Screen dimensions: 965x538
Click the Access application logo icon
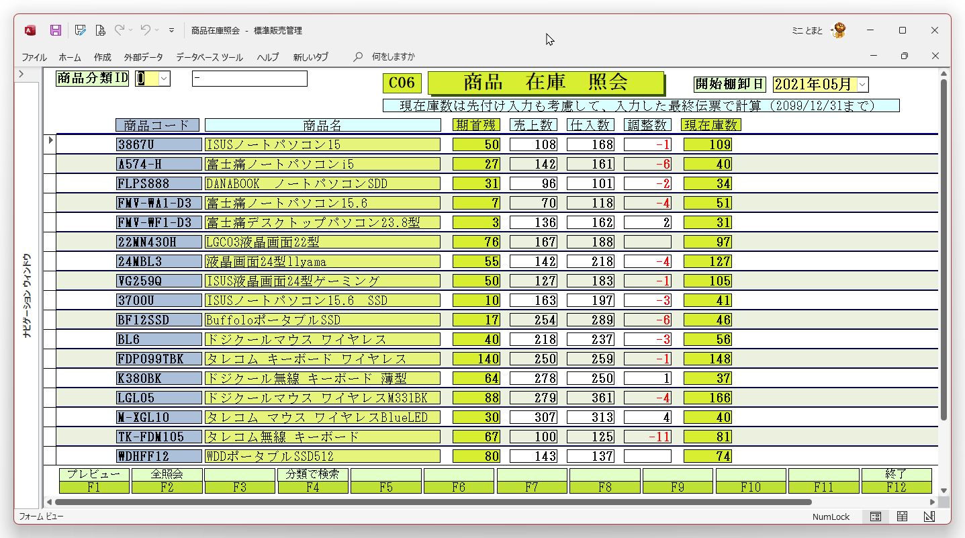click(30, 30)
